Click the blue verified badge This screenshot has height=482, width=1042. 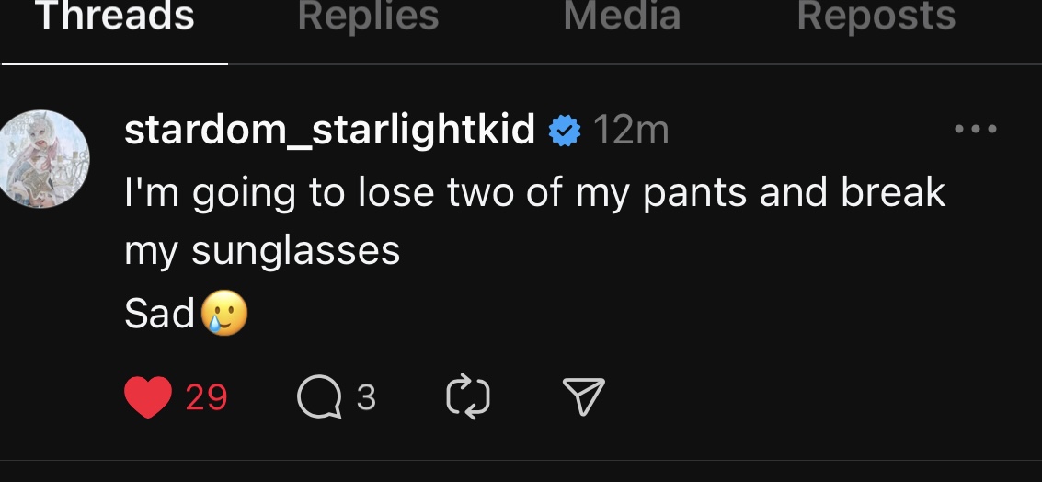pos(565,132)
